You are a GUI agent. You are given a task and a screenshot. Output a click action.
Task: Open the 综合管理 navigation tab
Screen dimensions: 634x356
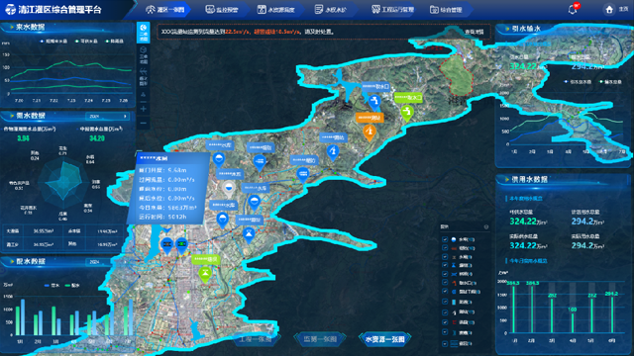446,9
